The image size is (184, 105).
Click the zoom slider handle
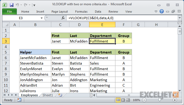coord(160,100)
